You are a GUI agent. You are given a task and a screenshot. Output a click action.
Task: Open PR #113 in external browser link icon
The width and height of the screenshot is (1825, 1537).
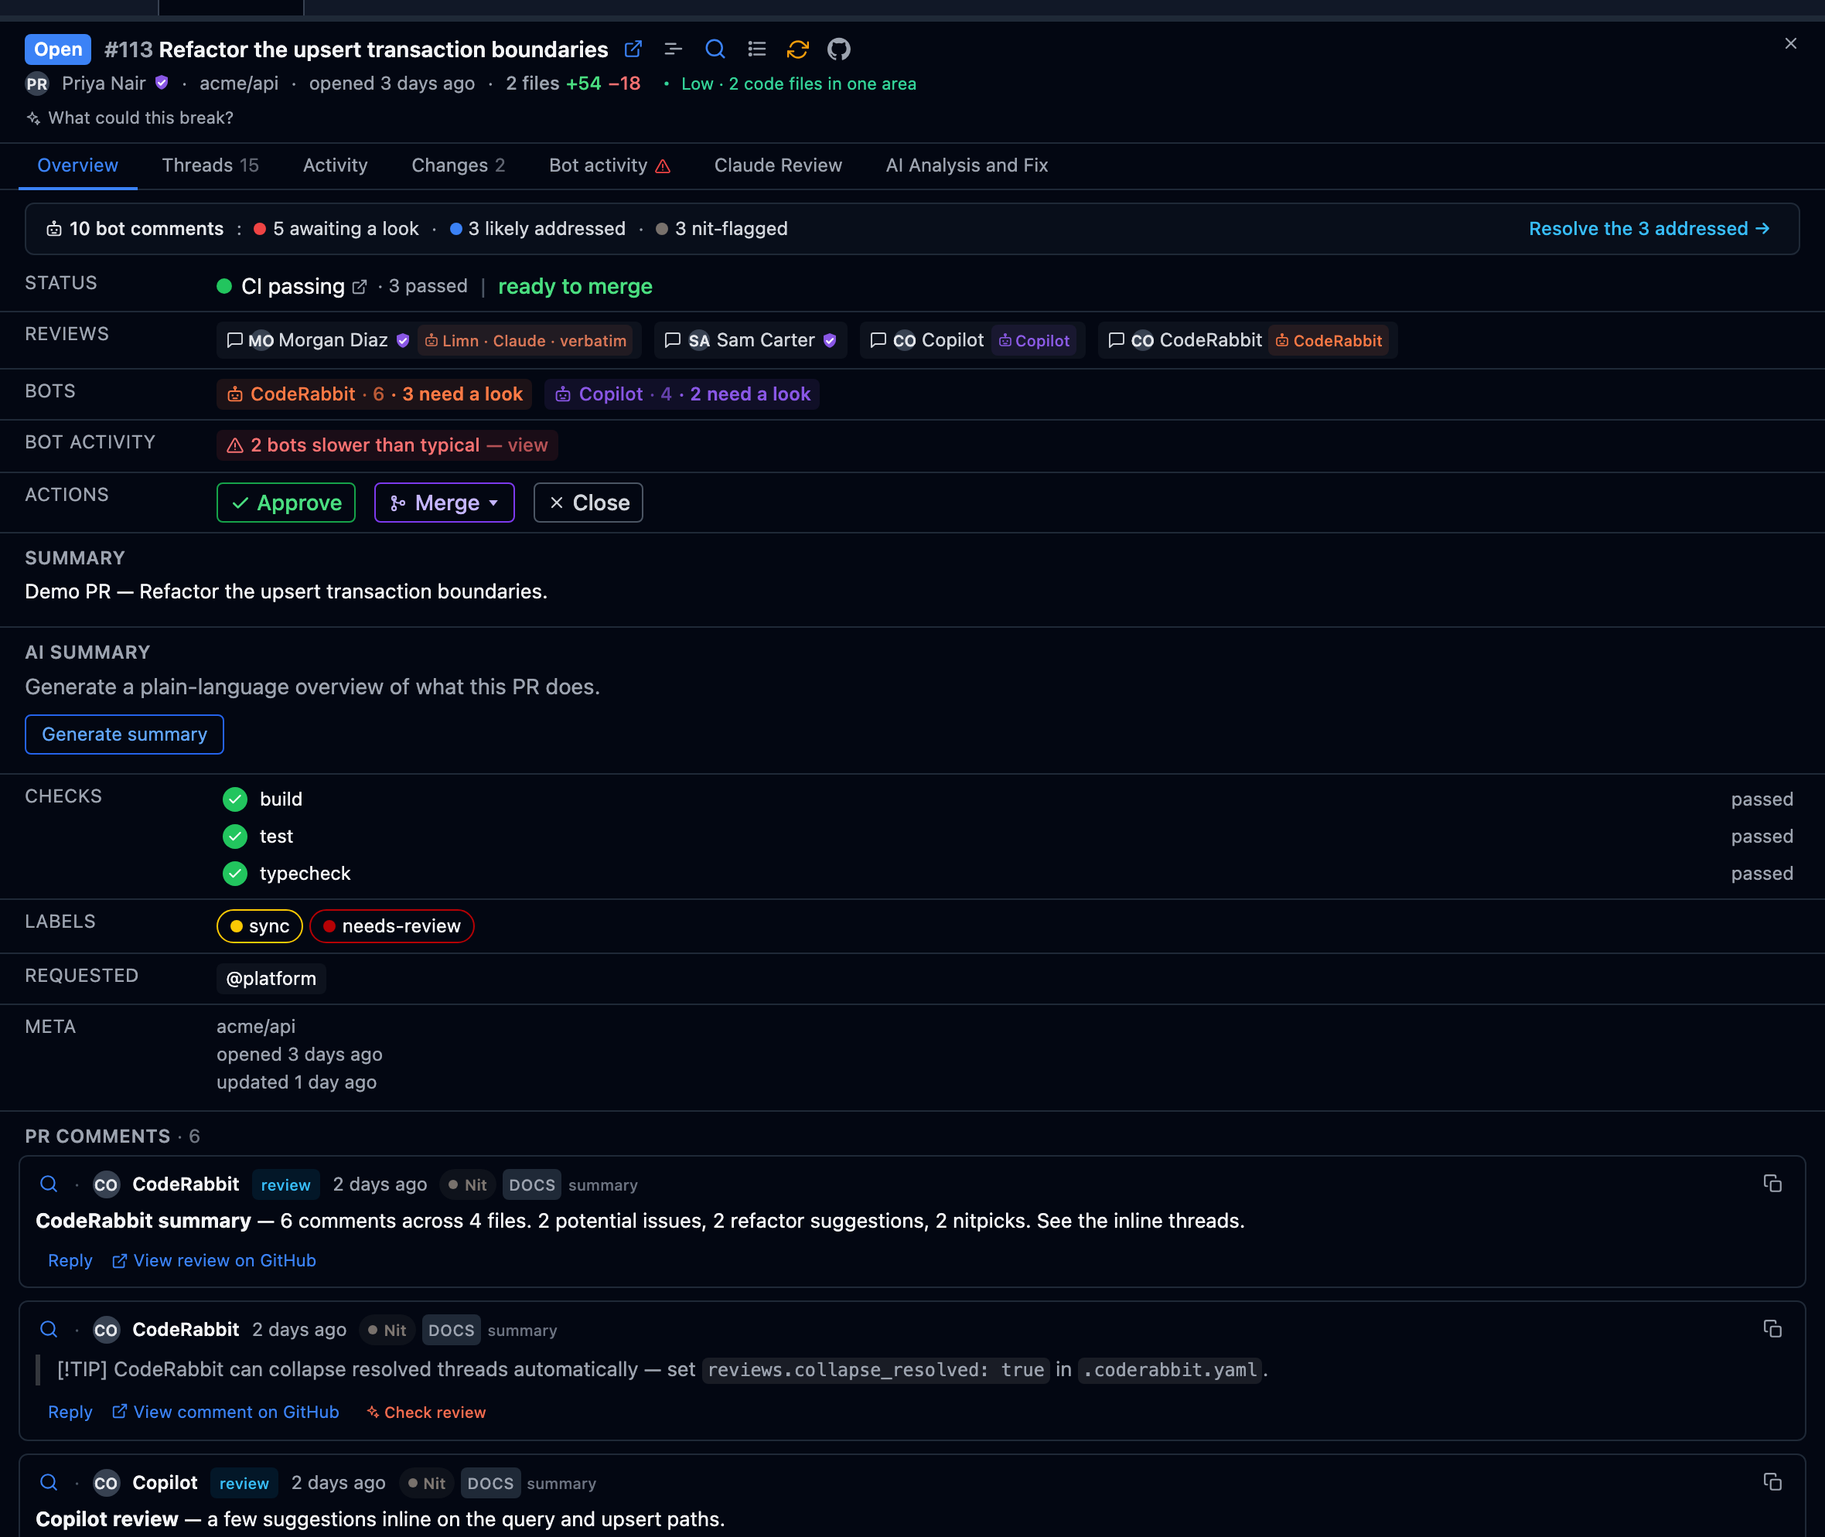point(633,49)
